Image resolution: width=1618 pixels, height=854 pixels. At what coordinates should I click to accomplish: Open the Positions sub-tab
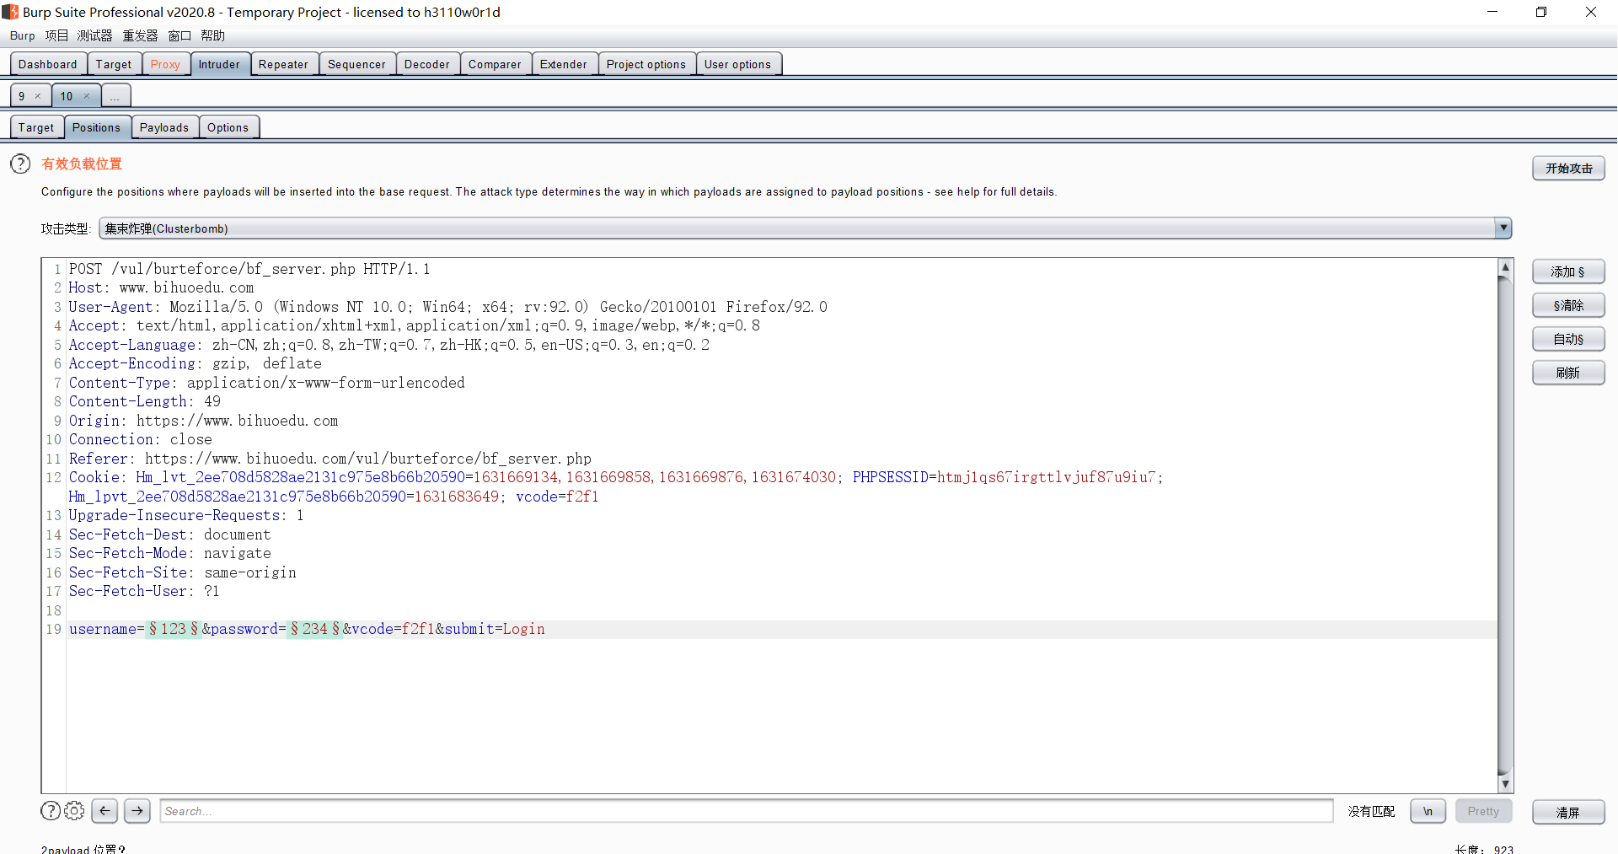coord(97,127)
